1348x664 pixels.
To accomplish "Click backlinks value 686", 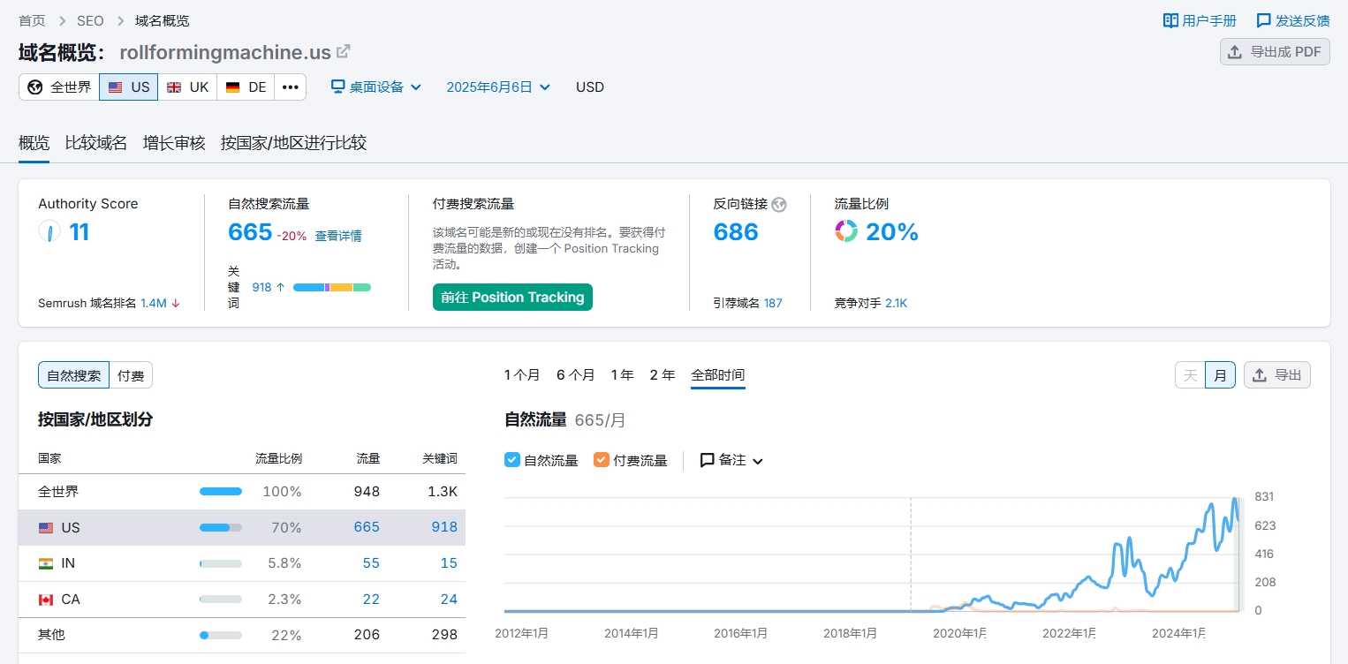I will point(736,232).
